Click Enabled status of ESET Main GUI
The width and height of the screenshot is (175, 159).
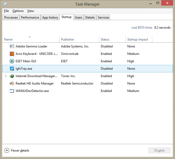[106, 61]
